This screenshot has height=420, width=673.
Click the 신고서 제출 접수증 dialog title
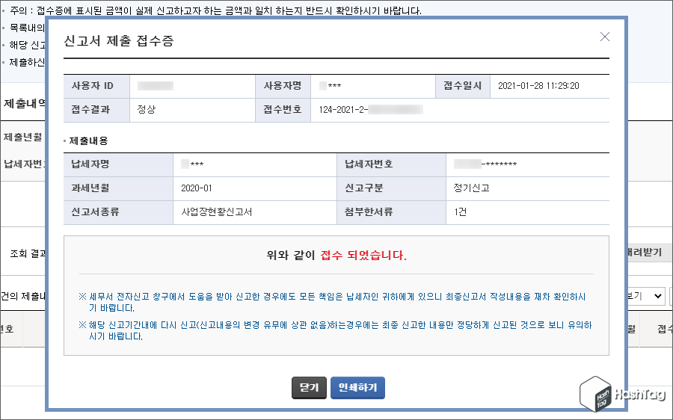click(x=118, y=41)
